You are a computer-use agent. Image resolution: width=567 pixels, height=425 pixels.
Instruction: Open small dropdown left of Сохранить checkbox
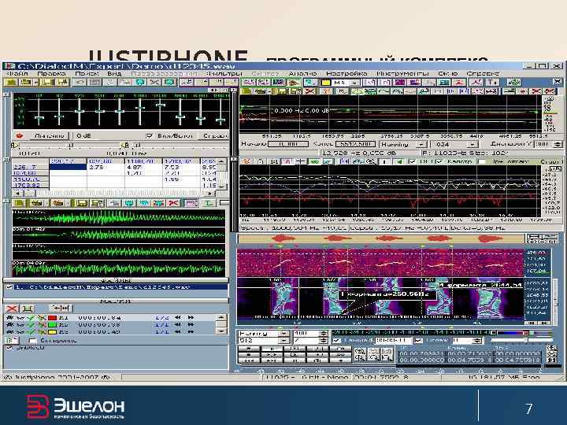[x=12, y=341]
